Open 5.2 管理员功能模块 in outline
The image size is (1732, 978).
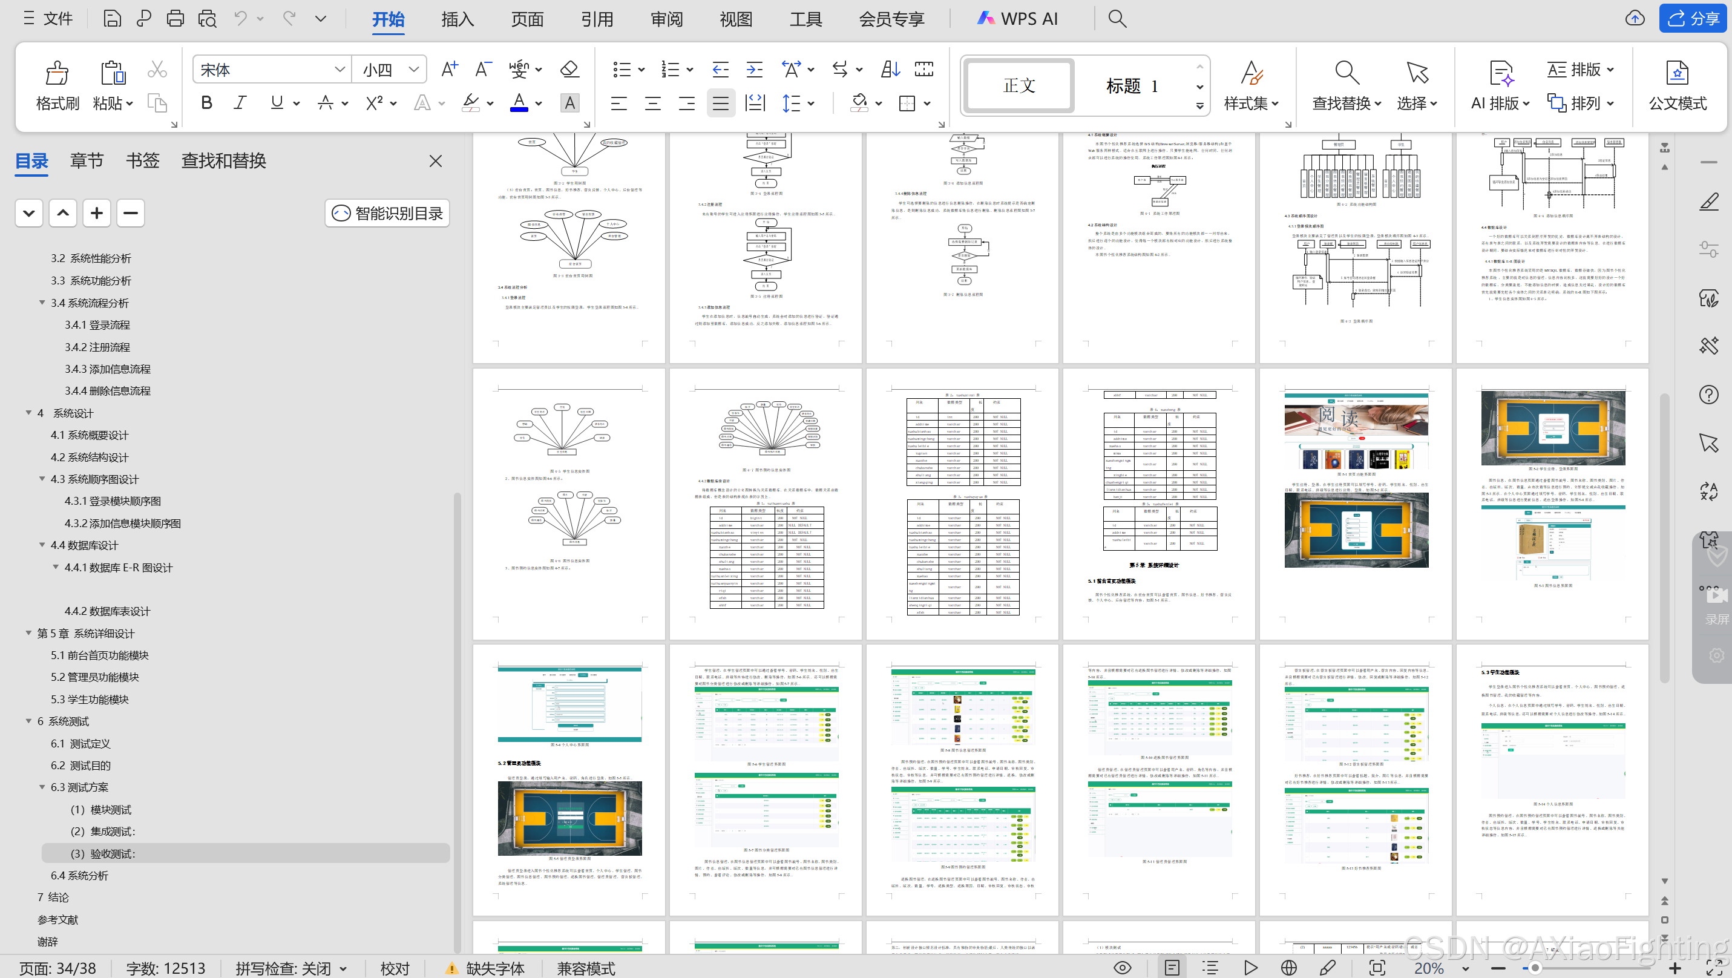(x=95, y=677)
